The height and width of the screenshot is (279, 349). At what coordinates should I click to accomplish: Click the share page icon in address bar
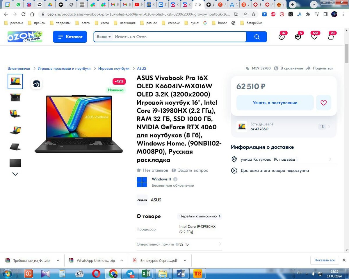(245, 14)
